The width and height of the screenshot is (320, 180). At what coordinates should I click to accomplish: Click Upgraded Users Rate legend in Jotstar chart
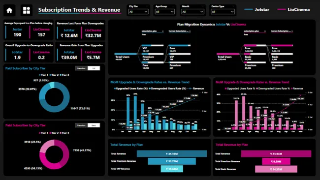(131, 89)
